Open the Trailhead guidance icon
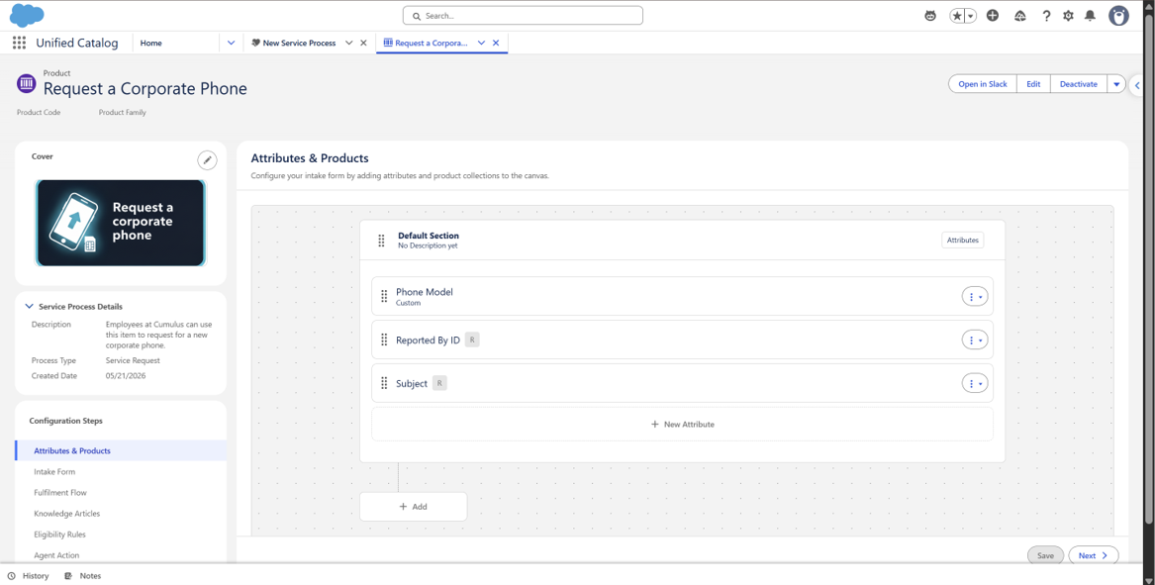Viewport: 1155px width, 585px height. pos(1020,16)
